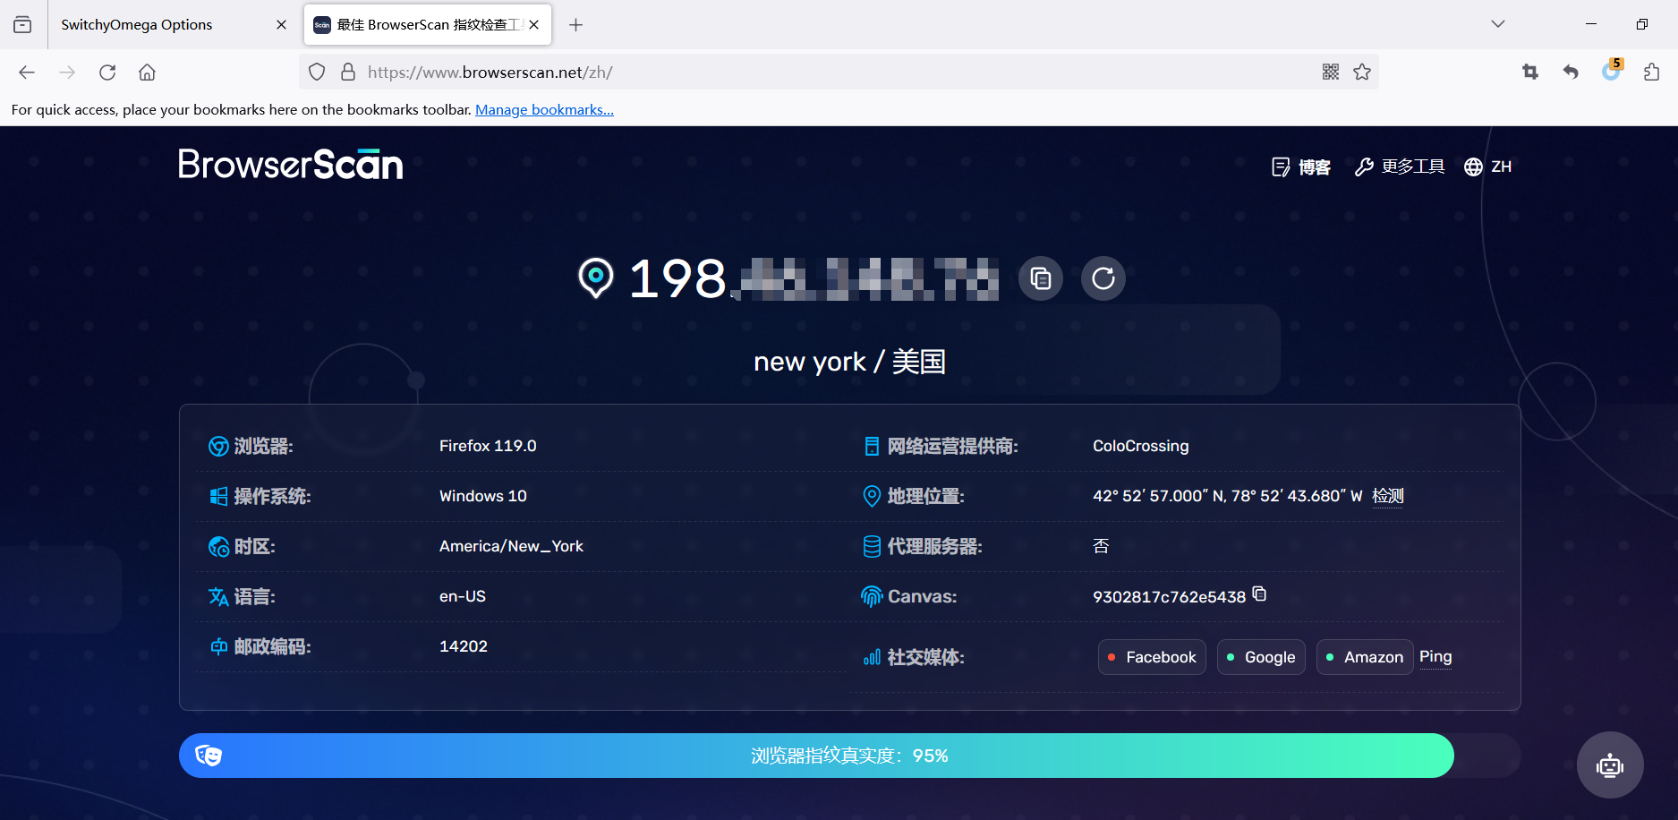Click the Canvas fingerprint label icon
1678x820 pixels.
coord(872,596)
